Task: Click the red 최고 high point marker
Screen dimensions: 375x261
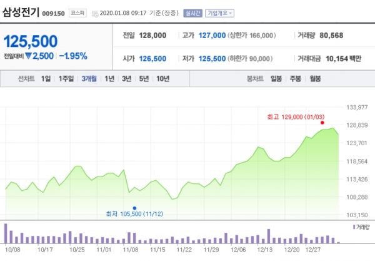Action: (x=322, y=123)
